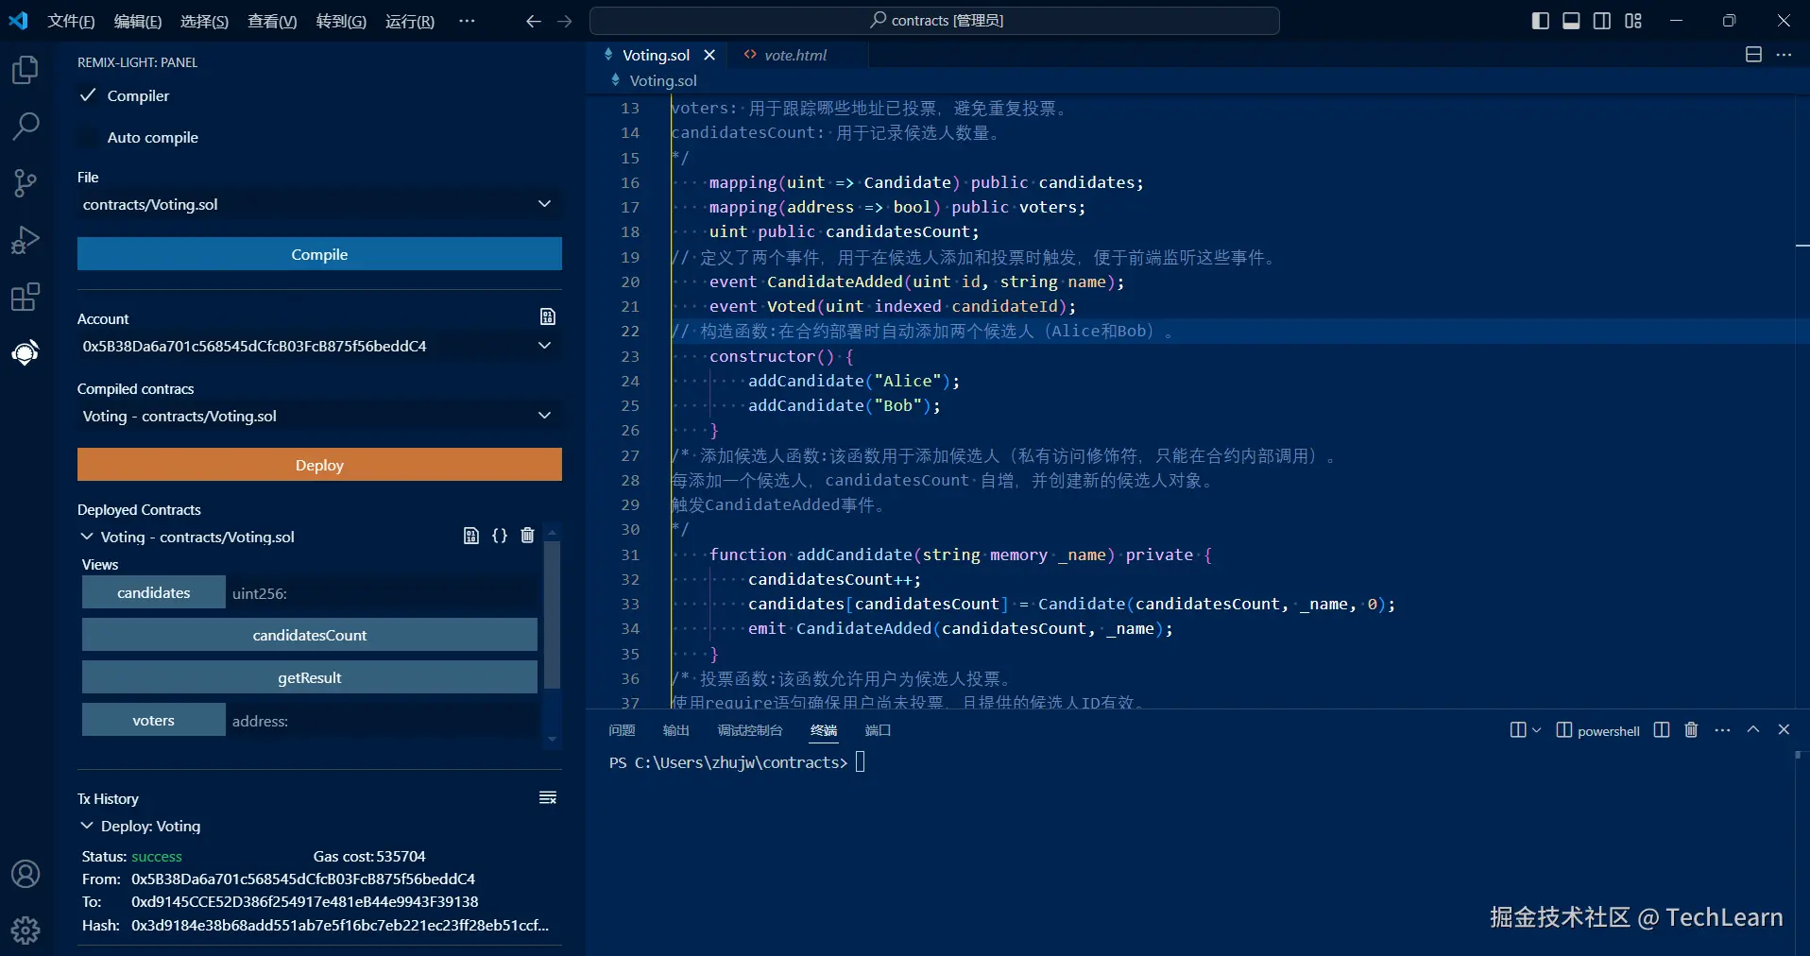Call the candidatesCount view function
This screenshot has height=956, width=1810.
(x=310, y=635)
